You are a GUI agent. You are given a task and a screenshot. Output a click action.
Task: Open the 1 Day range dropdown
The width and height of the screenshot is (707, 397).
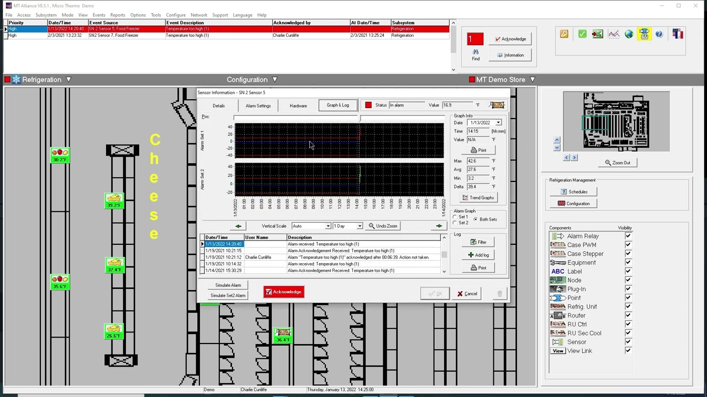pos(360,226)
